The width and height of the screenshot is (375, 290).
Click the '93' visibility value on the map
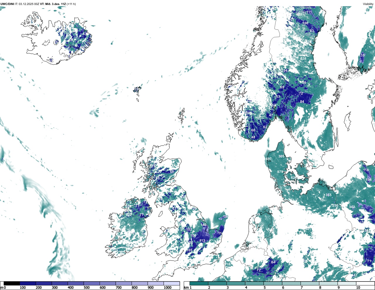(312, 31)
